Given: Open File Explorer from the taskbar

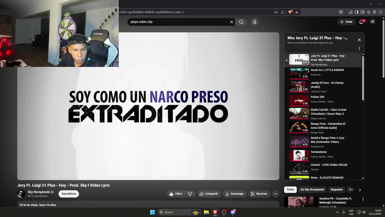Looking at the screenshot, I should pyautogui.click(x=206, y=212).
